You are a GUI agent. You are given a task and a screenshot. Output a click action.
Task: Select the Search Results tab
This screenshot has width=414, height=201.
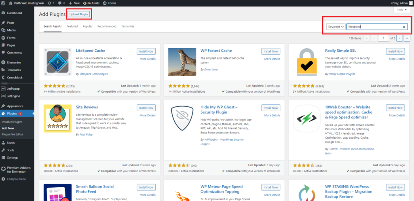click(x=53, y=26)
